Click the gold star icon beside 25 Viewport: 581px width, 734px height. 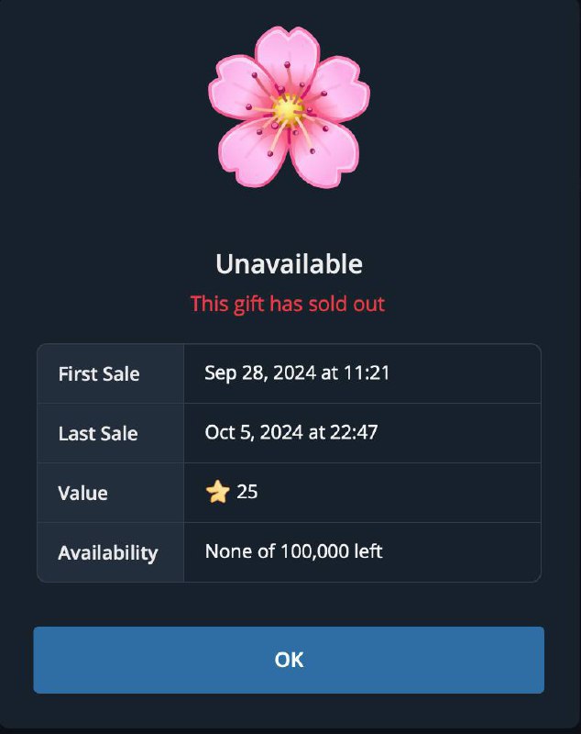click(x=217, y=493)
